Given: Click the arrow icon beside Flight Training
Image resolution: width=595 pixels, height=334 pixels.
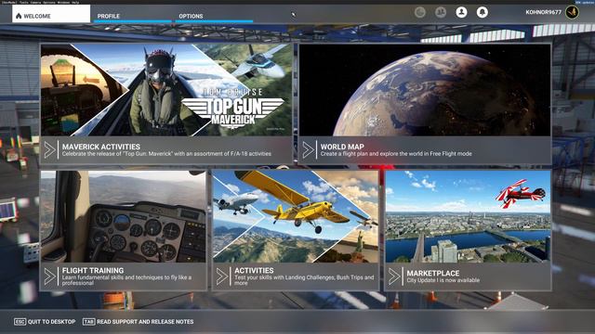Looking at the screenshot, I should (49, 276).
